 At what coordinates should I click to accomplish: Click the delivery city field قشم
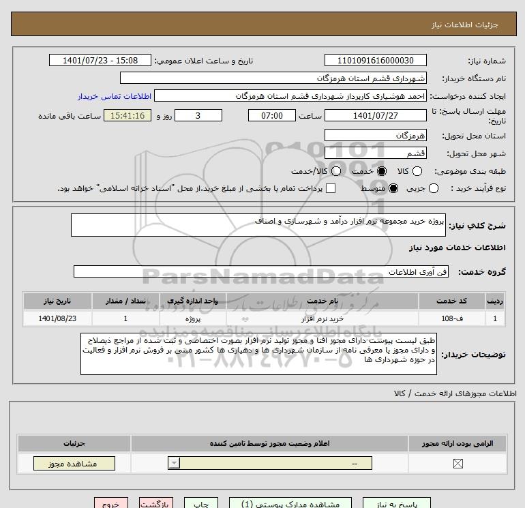coord(375,153)
